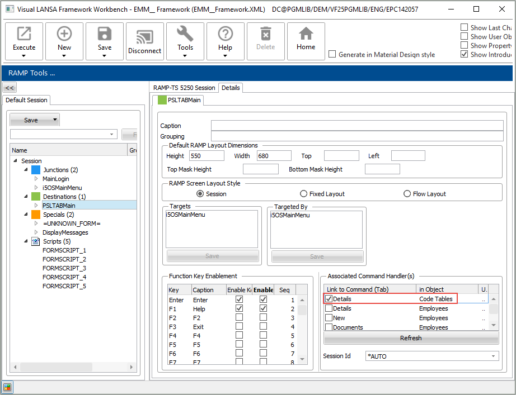This screenshot has height=395, width=516.
Task: Collapse the Scripts (5) tree node
Action: click(x=26, y=241)
